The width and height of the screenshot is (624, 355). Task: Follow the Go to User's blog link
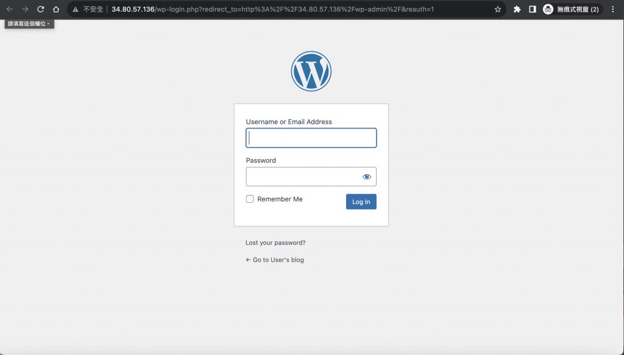tap(275, 259)
